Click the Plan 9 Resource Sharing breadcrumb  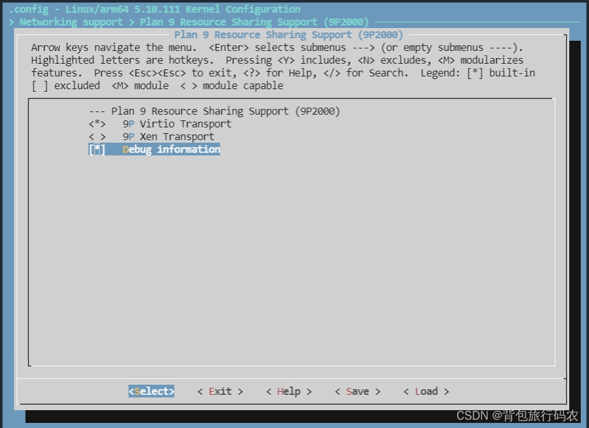(254, 22)
